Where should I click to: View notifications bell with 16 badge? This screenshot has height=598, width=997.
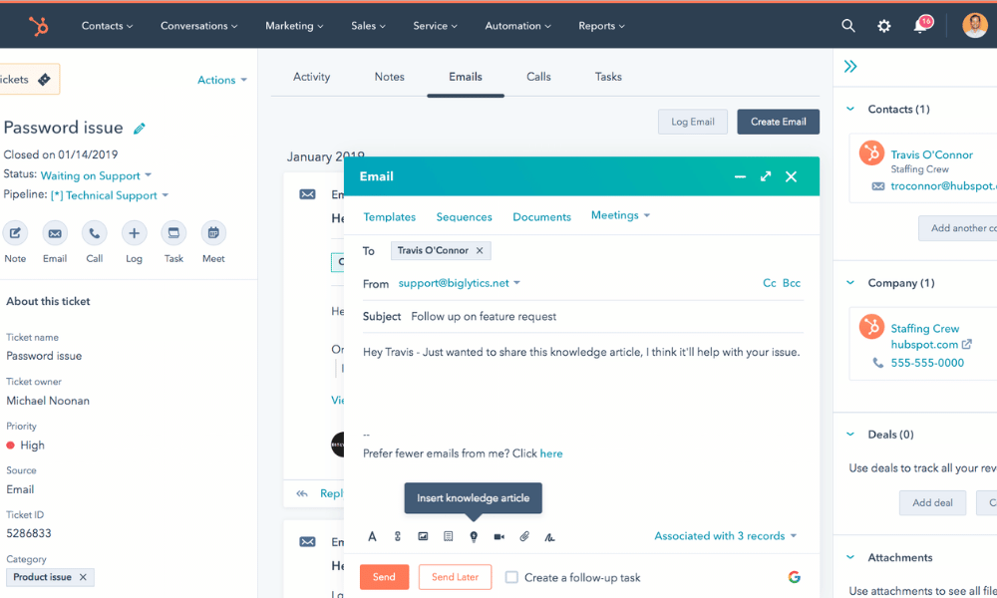(921, 25)
